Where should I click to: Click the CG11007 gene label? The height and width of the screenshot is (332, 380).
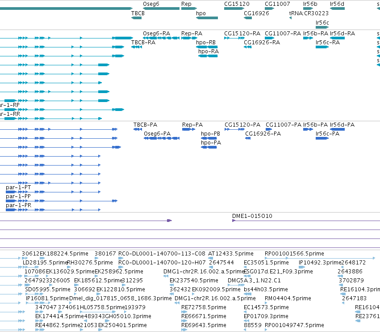click(x=277, y=4)
